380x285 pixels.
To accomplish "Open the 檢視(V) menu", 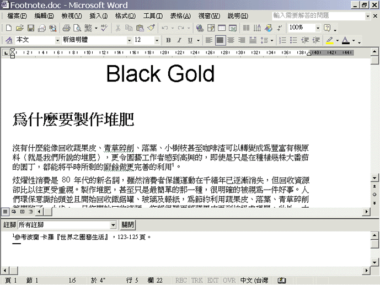I will click(x=72, y=16).
